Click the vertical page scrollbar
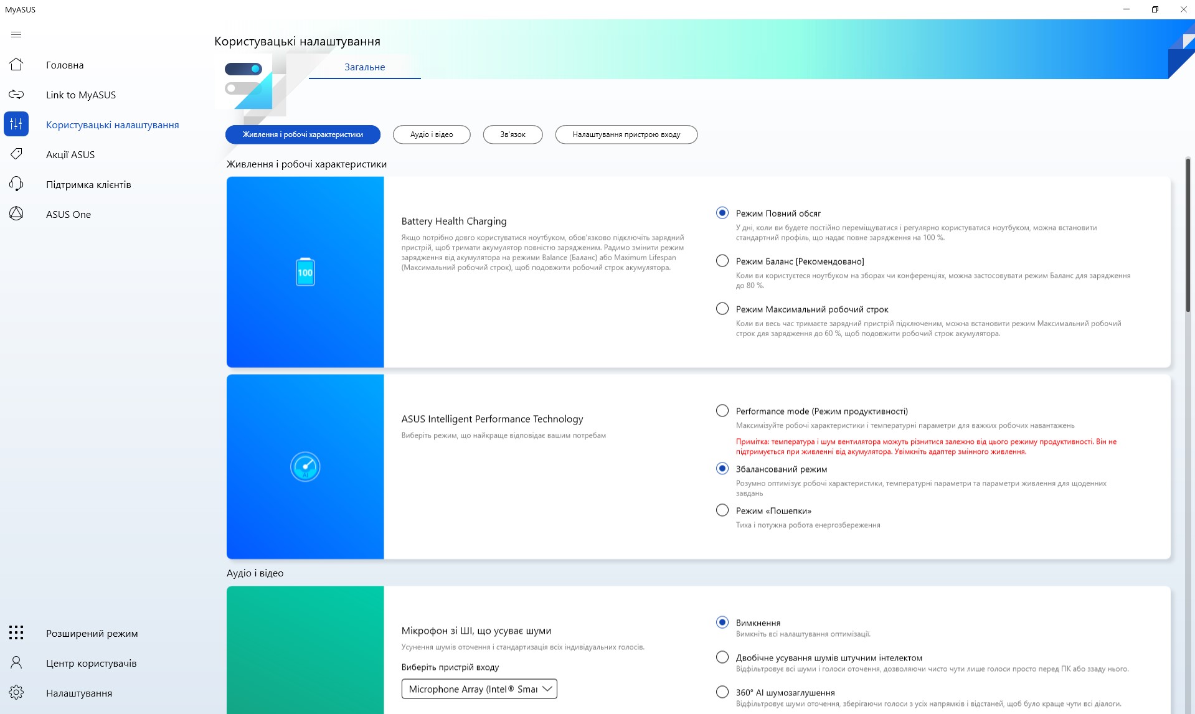The height and width of the screenshot is (714, 1195). [x=1188, y=237]
